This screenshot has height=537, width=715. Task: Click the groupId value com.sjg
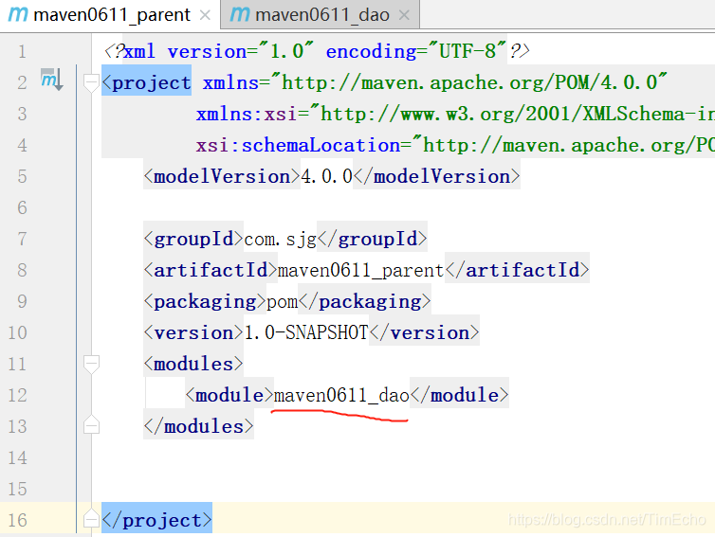[x=280, y=239]
